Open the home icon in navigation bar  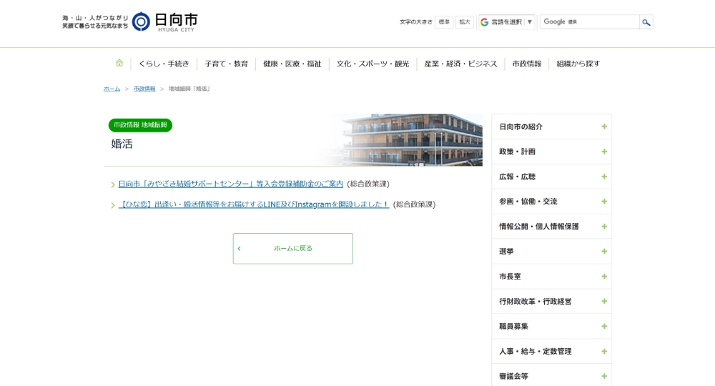119,63
